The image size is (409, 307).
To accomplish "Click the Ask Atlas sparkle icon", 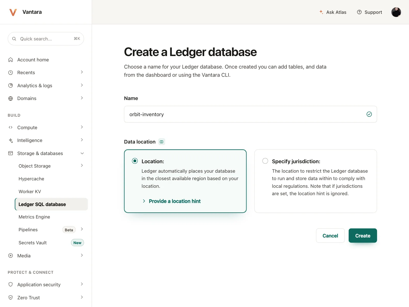I will click(321, 12).
